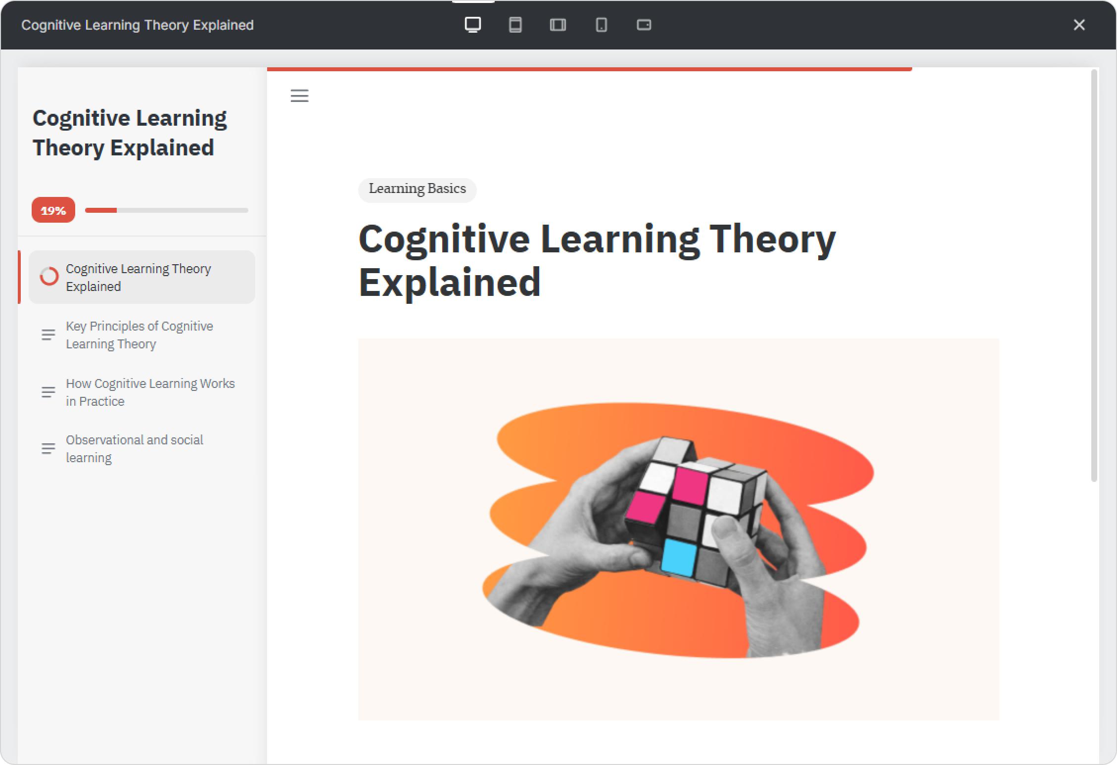Toggle sidebar with hamburger menu icon

299,96
